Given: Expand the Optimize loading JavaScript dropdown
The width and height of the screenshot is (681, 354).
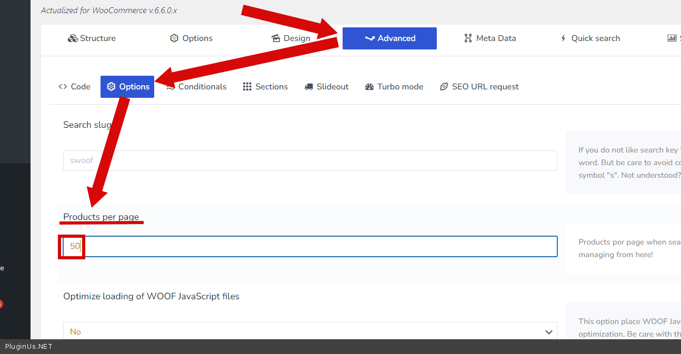Looking at the screenshot, I should [309, 332].
